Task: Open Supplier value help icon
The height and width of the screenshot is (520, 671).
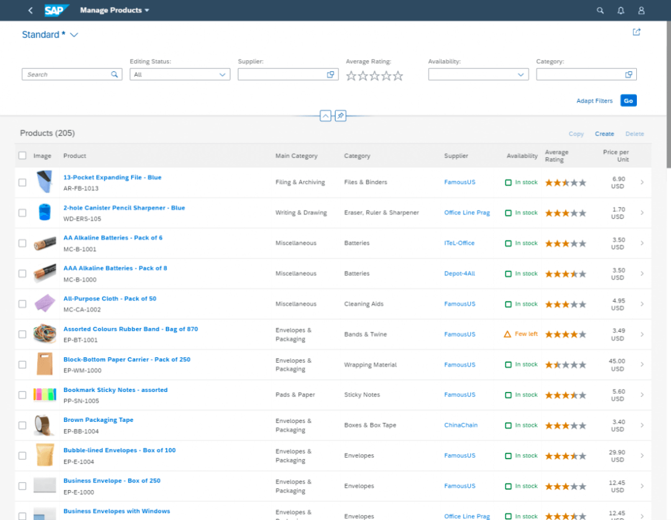Action: click(x=331, y=75)
